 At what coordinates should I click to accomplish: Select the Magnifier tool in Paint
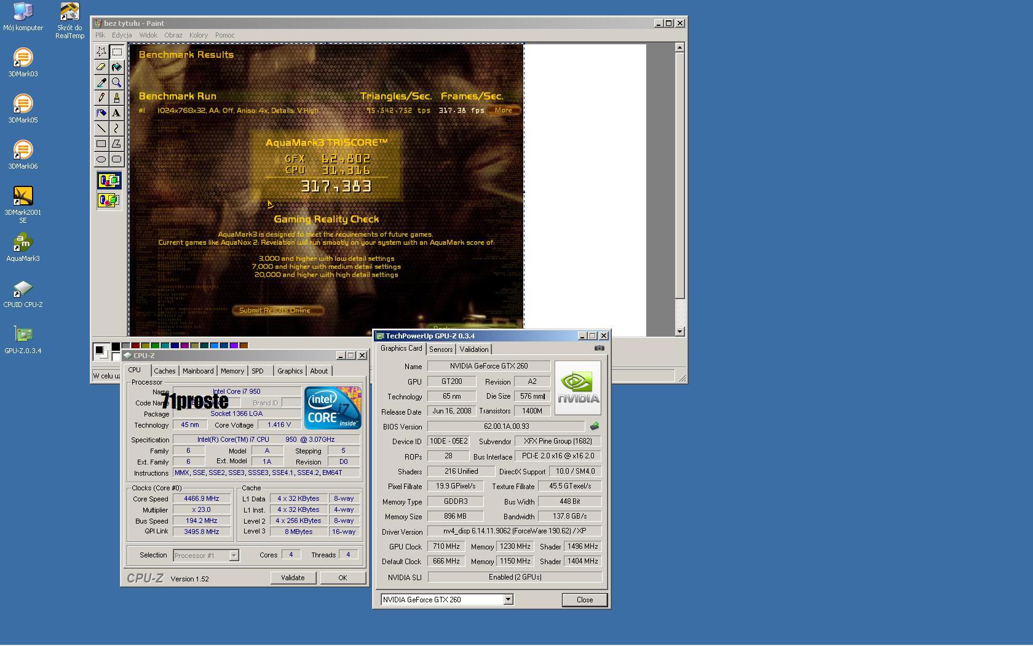pyautogui.click(x=117, y=82)
